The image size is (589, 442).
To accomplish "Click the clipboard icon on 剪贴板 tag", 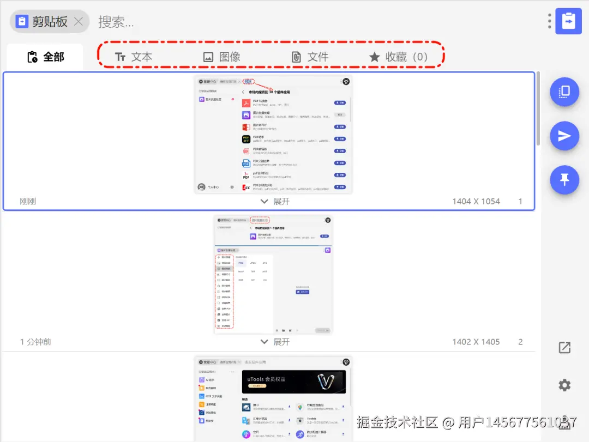I will (x=21, y=21).
